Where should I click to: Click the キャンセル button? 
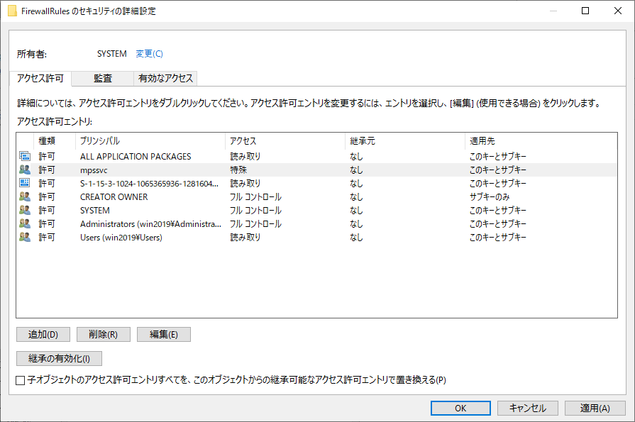(x=528, y=409)
